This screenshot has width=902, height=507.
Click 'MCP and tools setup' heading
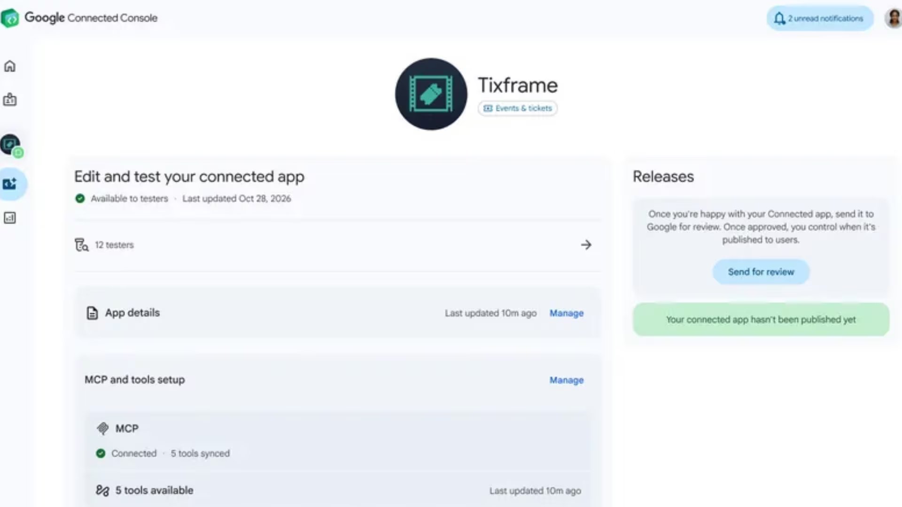click(135, 380)
